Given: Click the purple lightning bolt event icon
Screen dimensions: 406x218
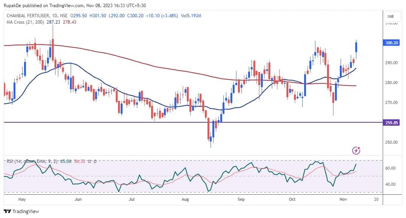Looking at the screenshot, I should pyautogui.click(x=356, y=150).
